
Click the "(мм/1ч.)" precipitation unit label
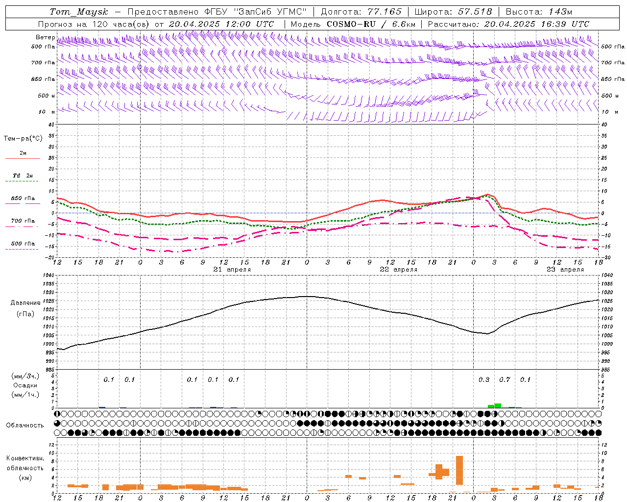[x=25, y=395]
